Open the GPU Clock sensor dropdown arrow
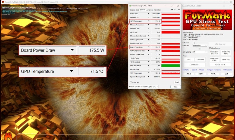 149,14
